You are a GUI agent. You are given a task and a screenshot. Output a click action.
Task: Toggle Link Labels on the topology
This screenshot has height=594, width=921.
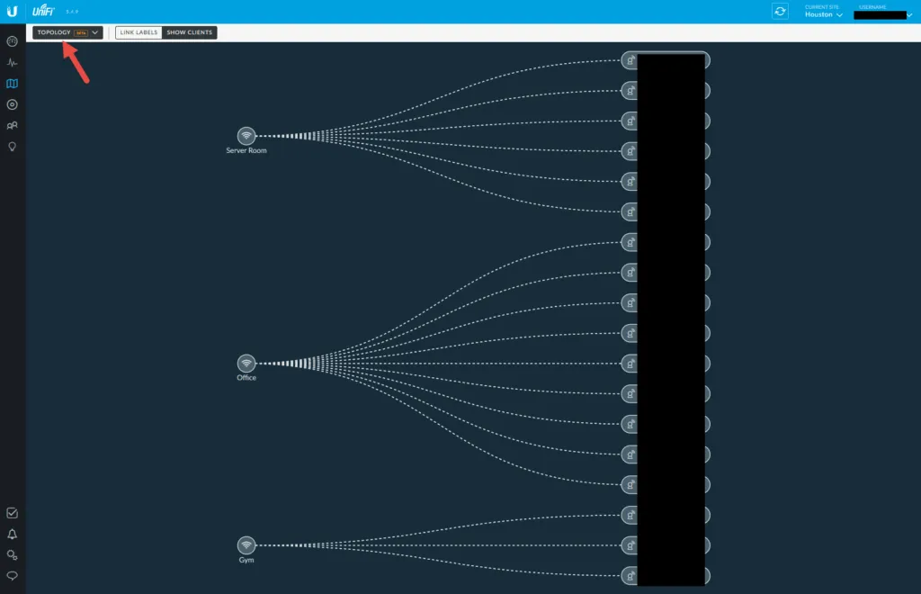139,32
